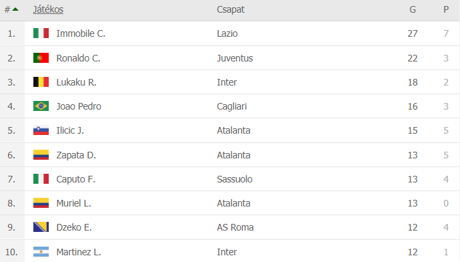
Task: Open player Immobile C.
Action: (x=81, y=33)
